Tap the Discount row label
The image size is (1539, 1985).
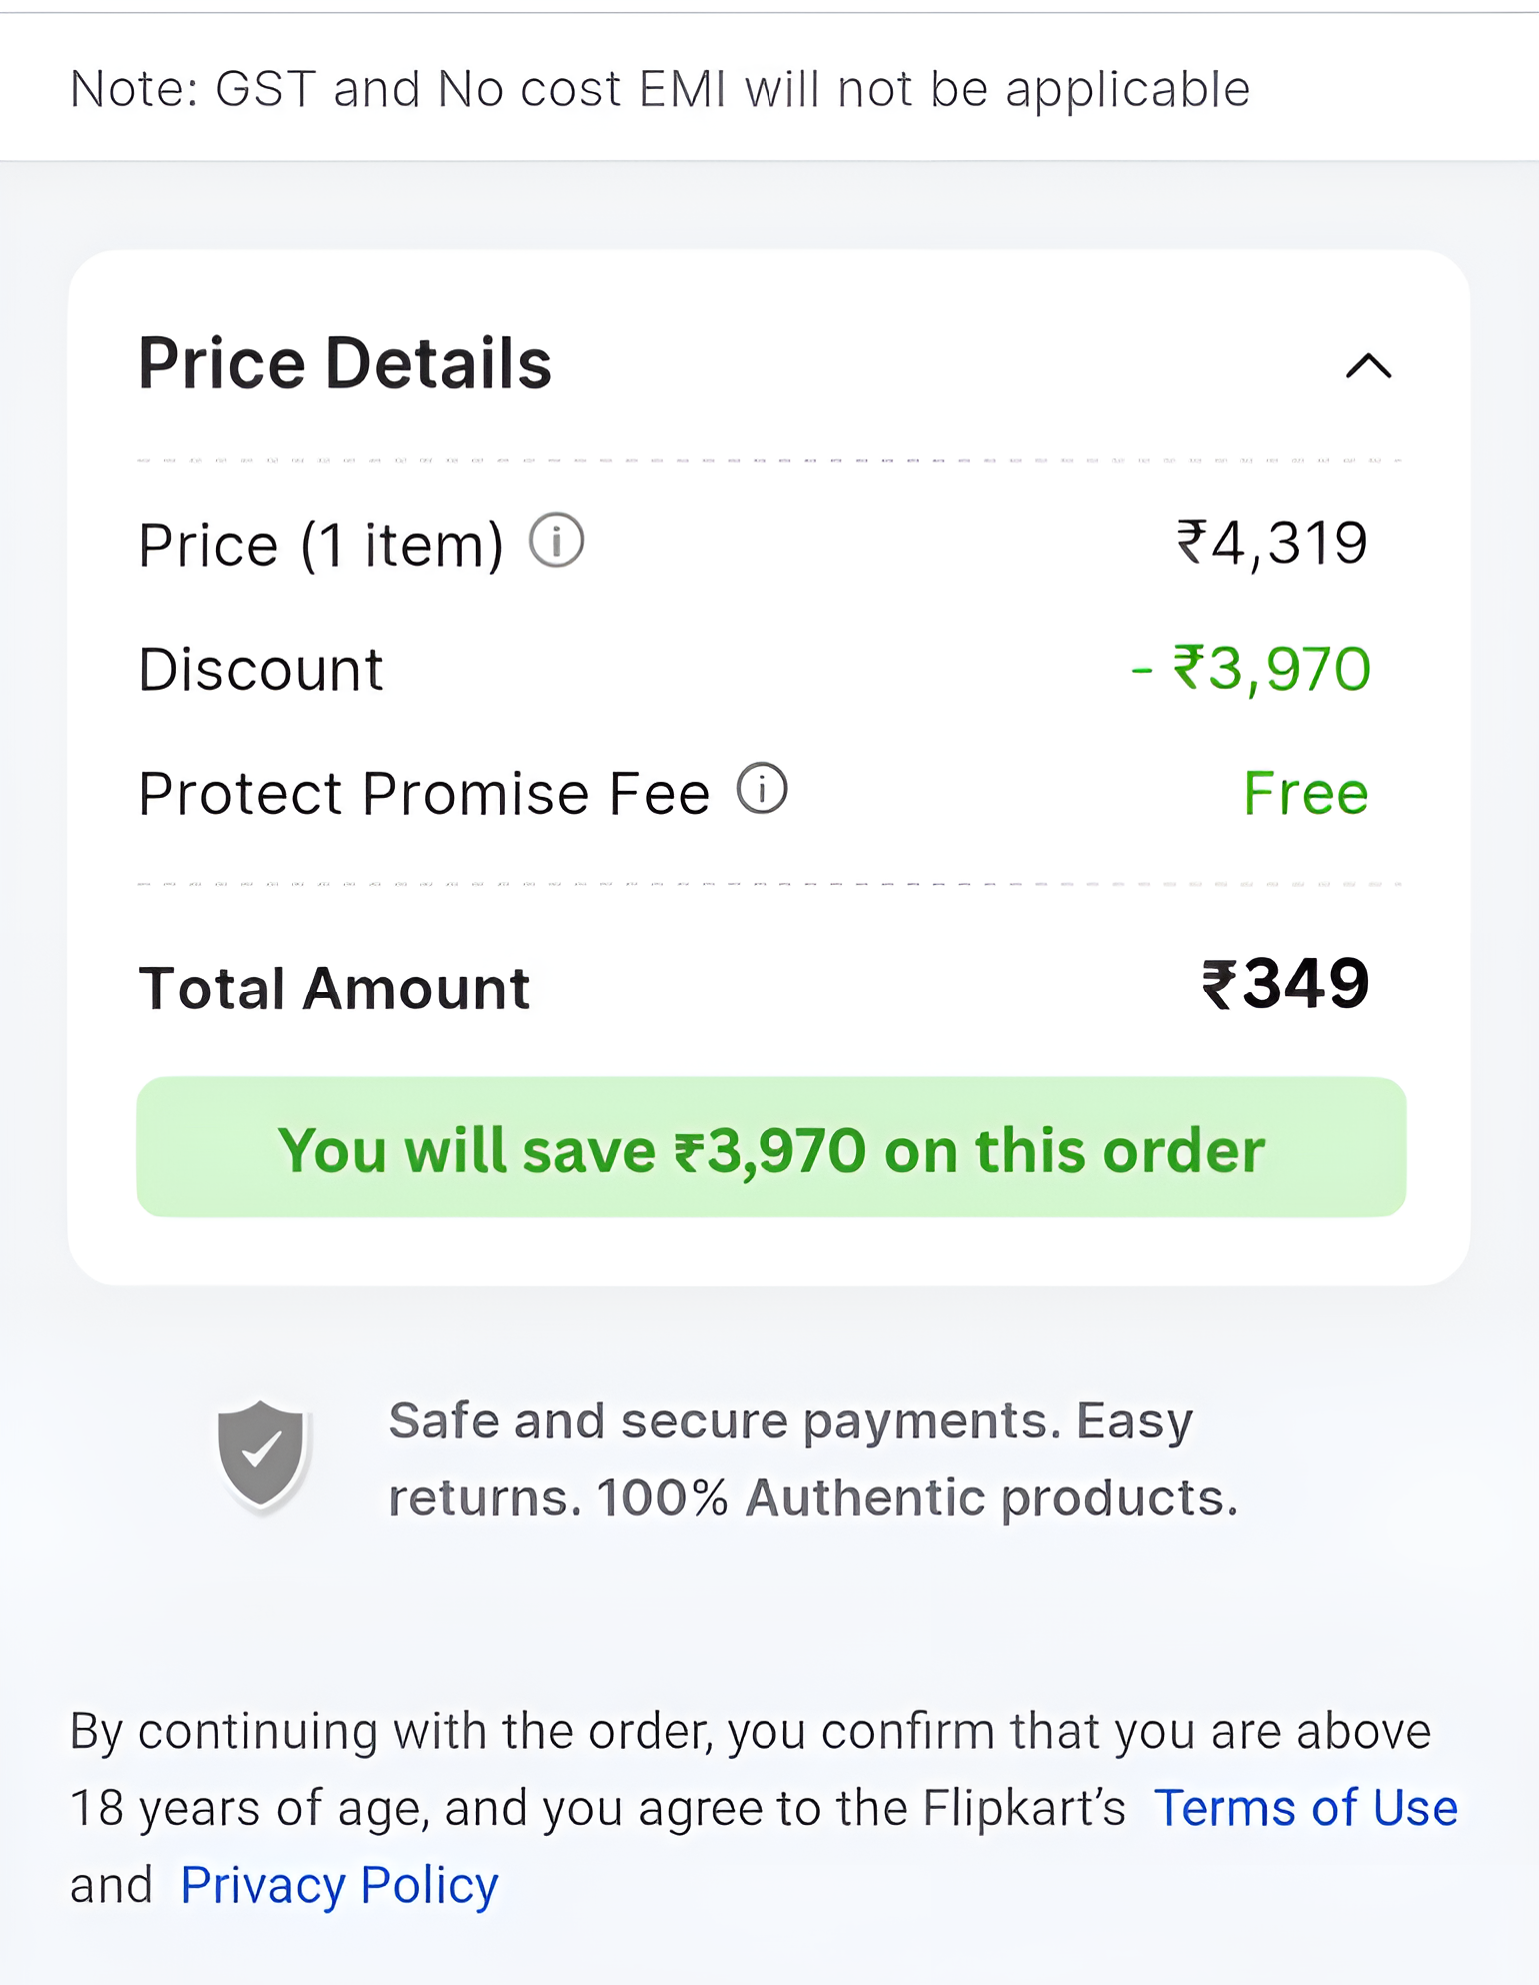[261, 669]
